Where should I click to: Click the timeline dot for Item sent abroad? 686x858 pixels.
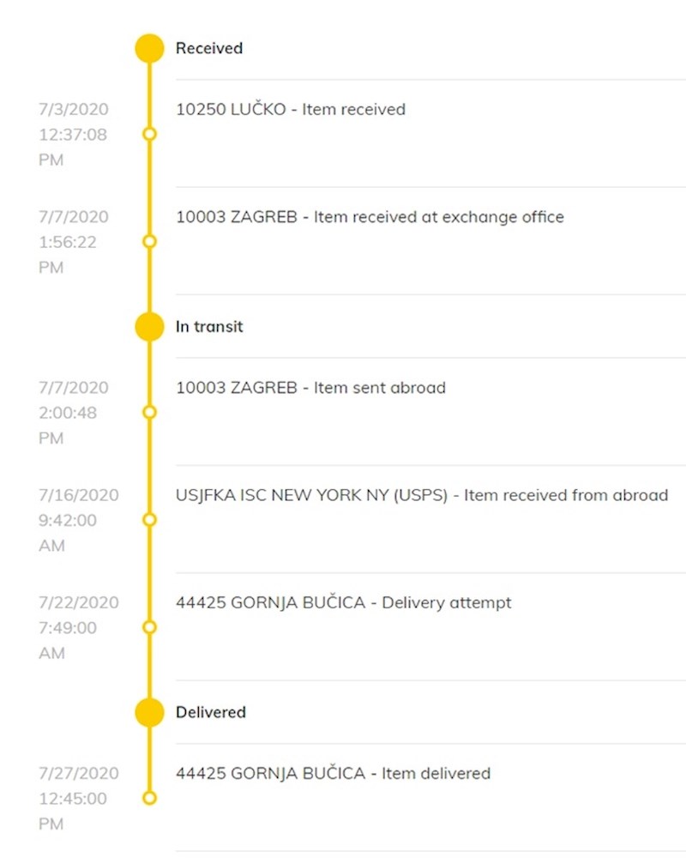[149, 413]
